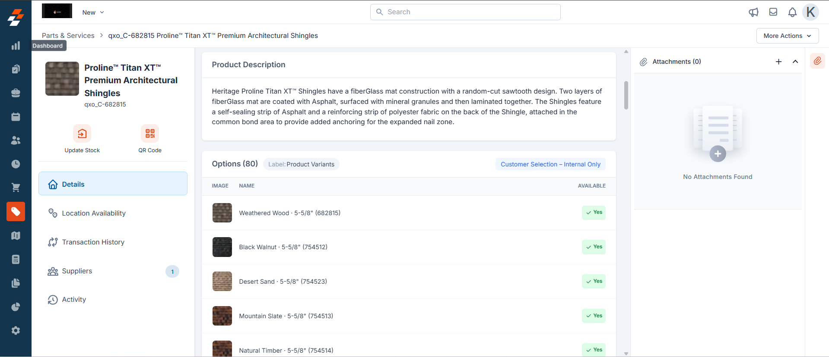The width and height of the screenshot is (829, 357).
Task: Click the Update Stock icon
Action: tap(82, 134)
